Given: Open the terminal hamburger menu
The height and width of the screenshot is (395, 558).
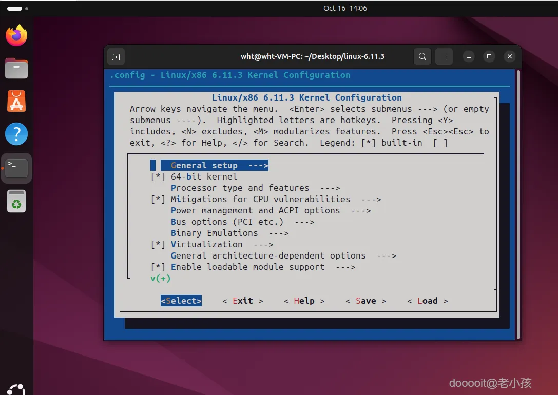Looking at the screenshot, I should coord(444,56).
